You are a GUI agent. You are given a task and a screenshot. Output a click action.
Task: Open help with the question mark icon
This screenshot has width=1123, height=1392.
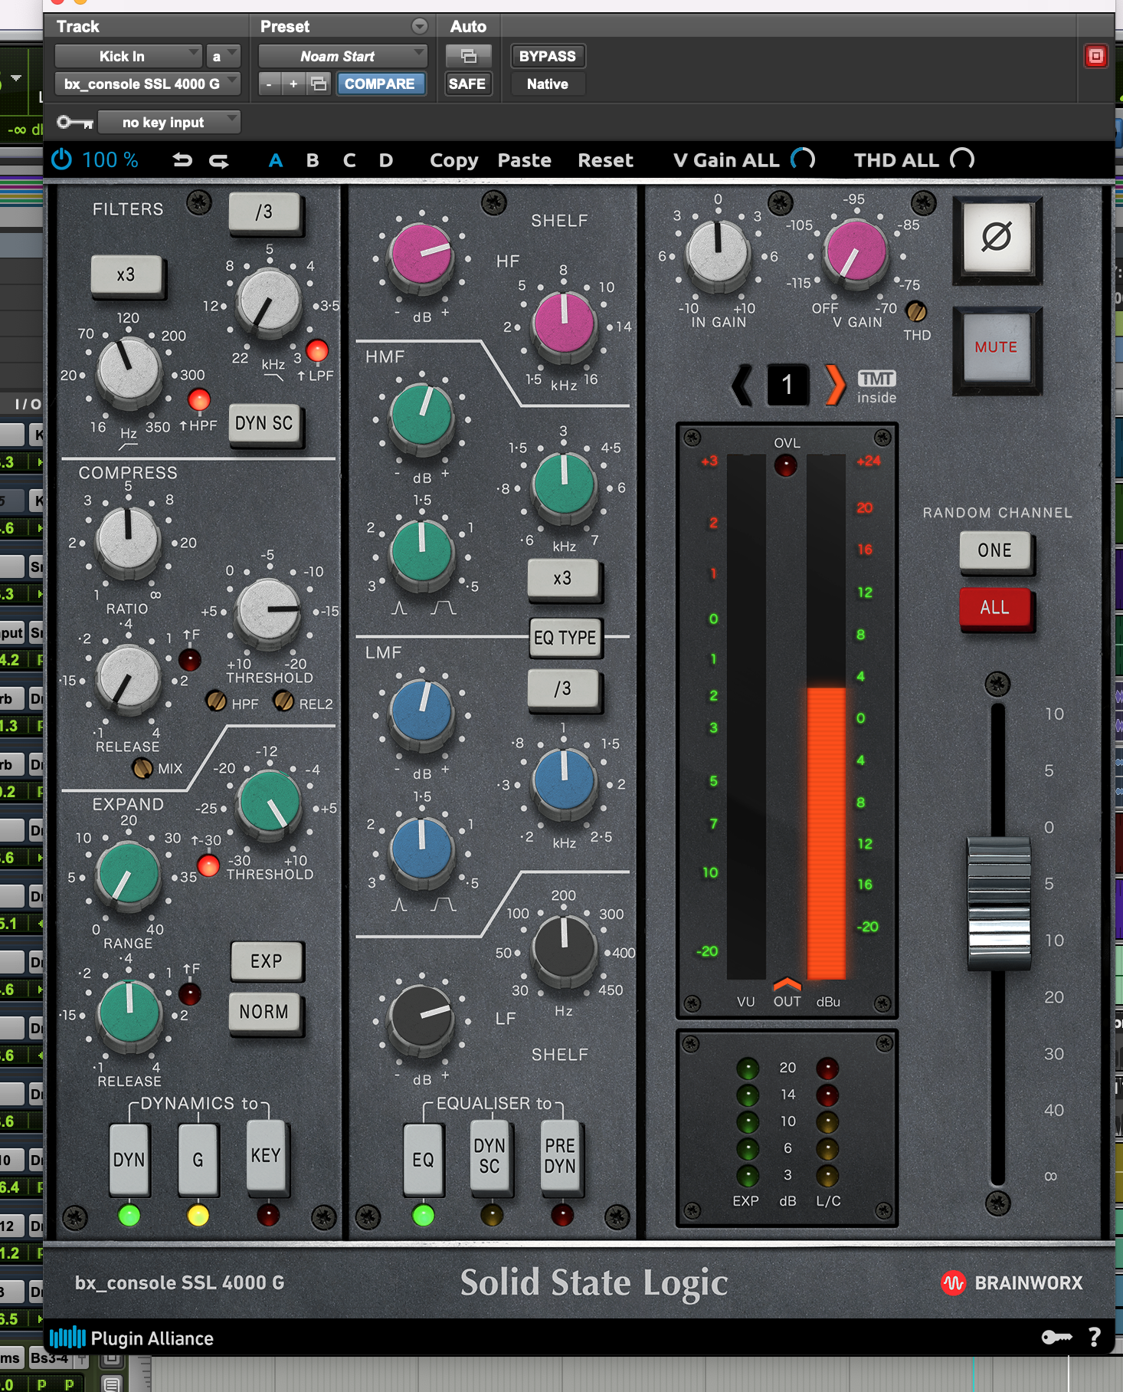click(1095, 1338)
